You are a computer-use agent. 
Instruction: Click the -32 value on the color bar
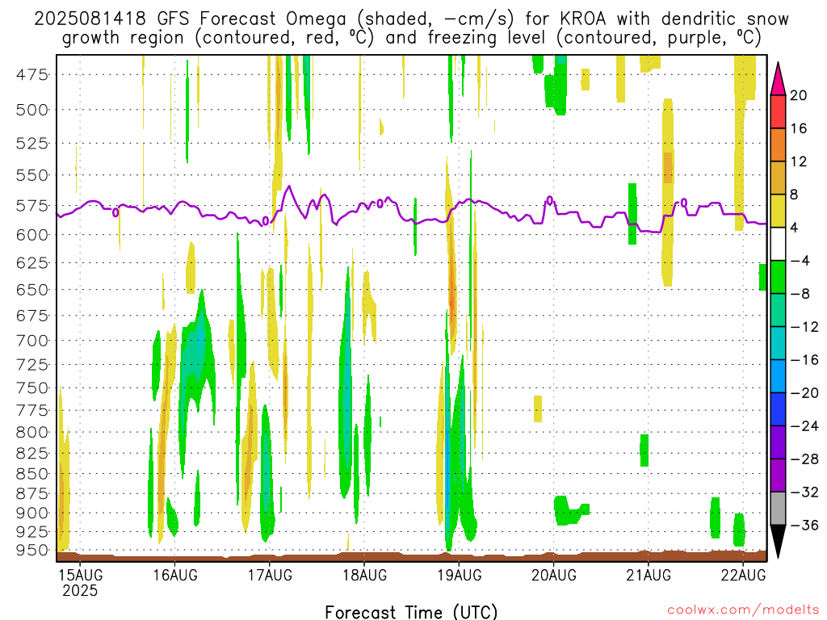pos(804,492)
